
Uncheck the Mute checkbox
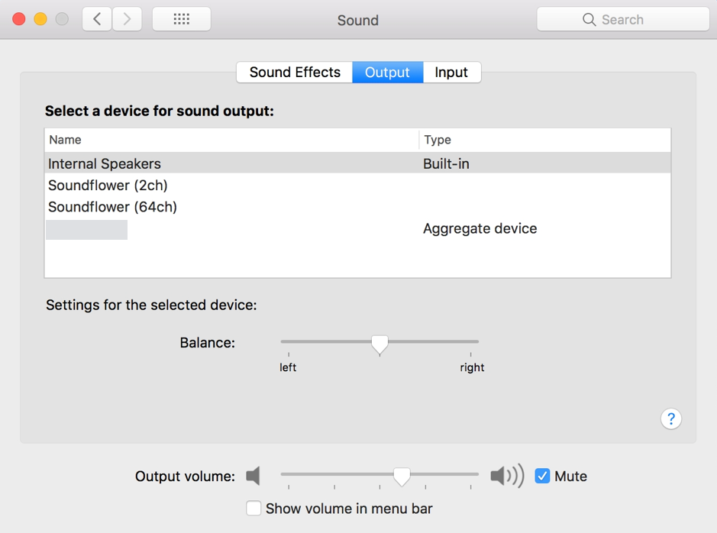542,476
